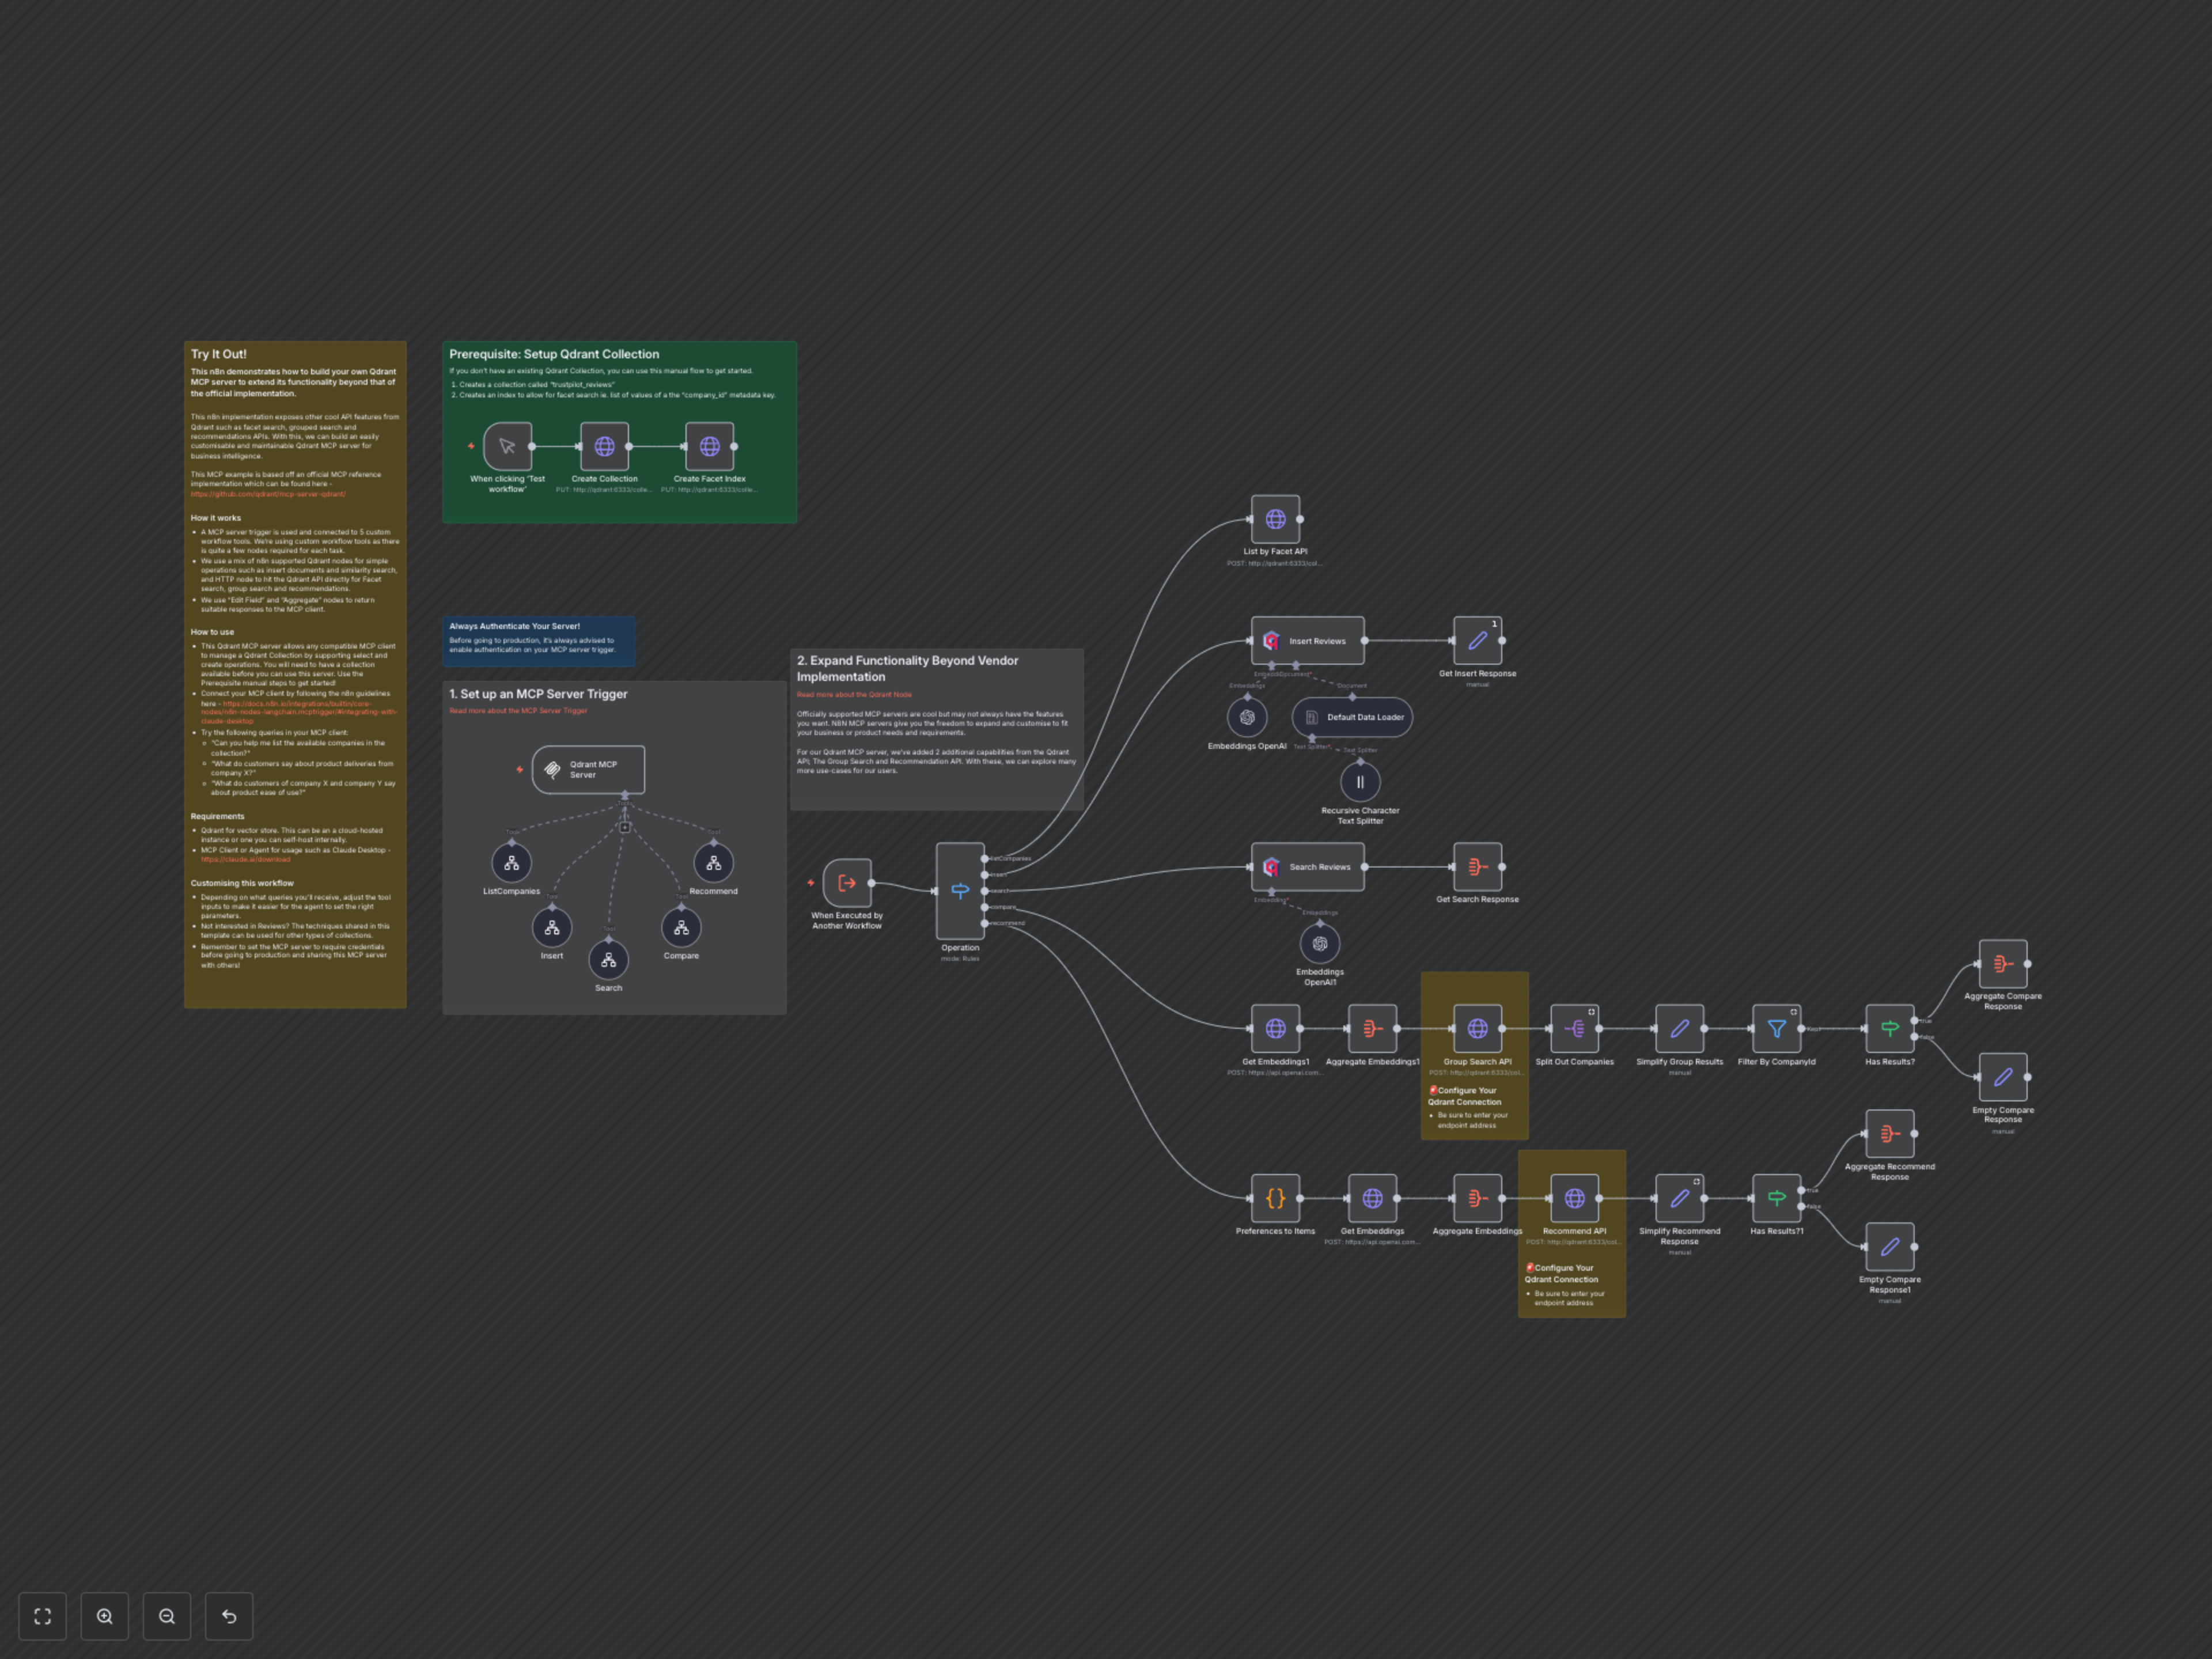Select the When Executed by Another Workflow node

[x=847, y=883]
